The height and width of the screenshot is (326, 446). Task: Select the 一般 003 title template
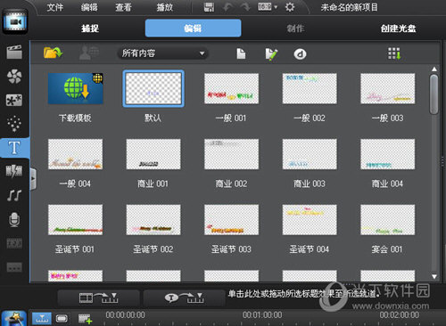tap(388, 88)
